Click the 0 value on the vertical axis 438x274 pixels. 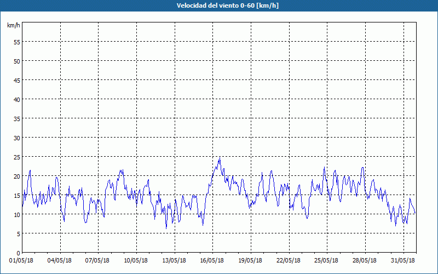coord(19,253)
